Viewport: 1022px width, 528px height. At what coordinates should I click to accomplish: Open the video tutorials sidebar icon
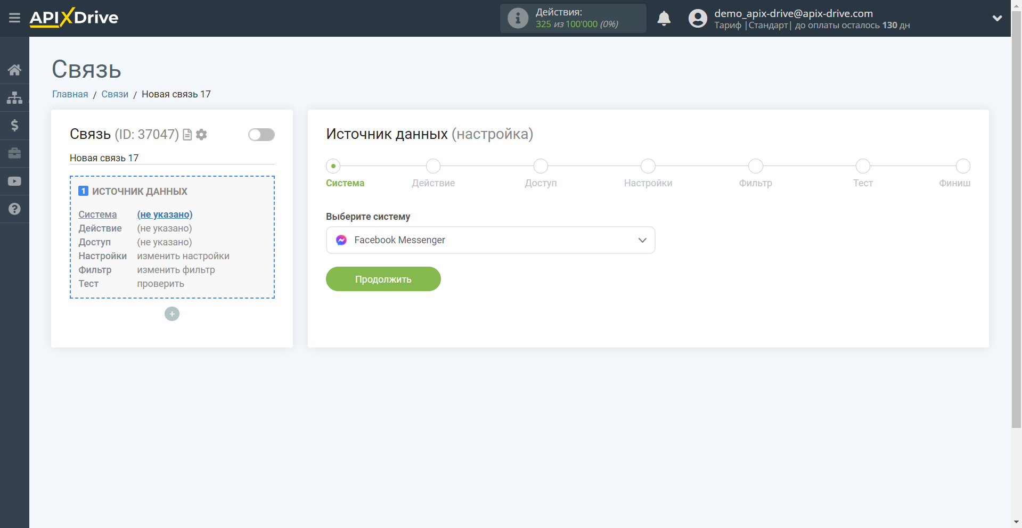coord(14,181)
